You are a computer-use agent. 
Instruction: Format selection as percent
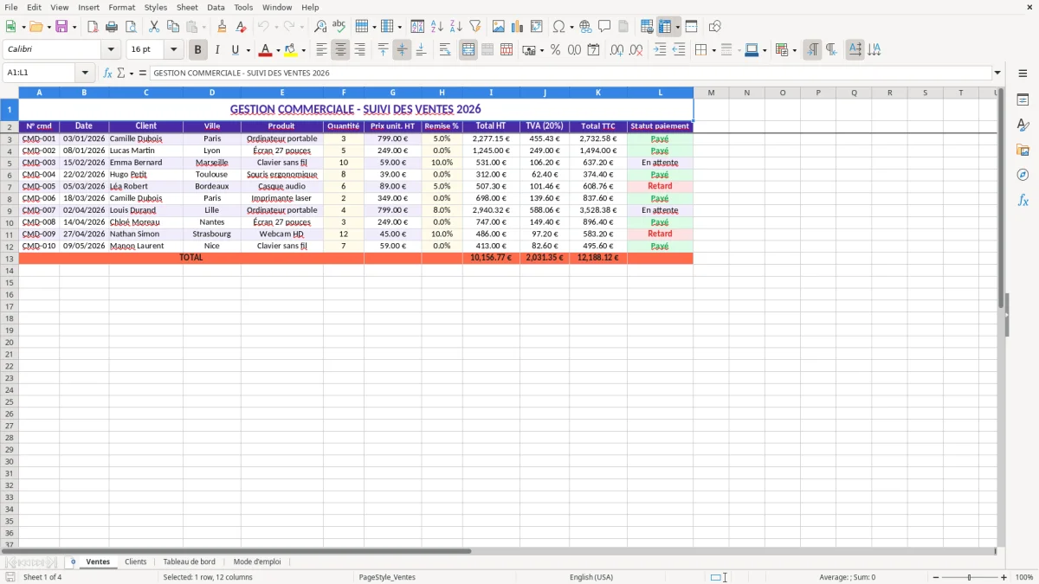point(555,50)
